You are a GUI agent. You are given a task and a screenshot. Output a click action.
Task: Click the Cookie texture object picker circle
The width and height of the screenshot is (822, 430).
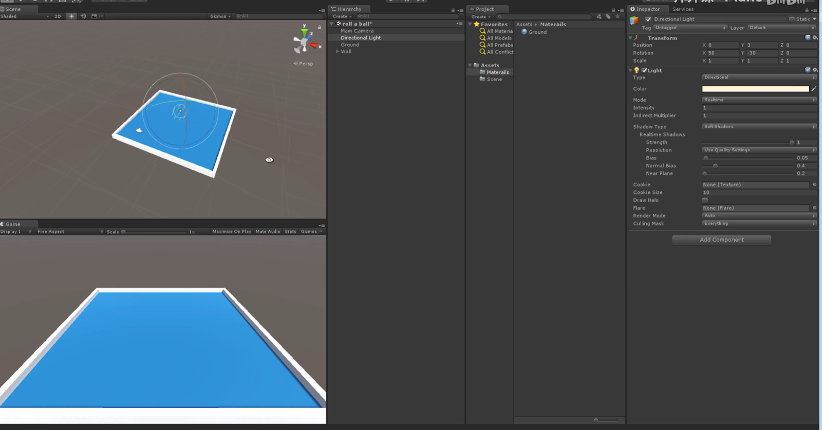(814, 185)
